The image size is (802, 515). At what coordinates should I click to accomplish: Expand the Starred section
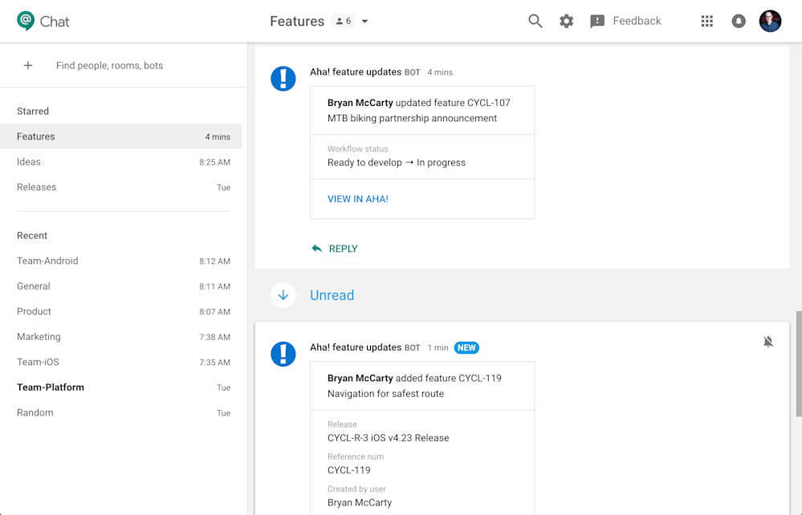[32, 111]
